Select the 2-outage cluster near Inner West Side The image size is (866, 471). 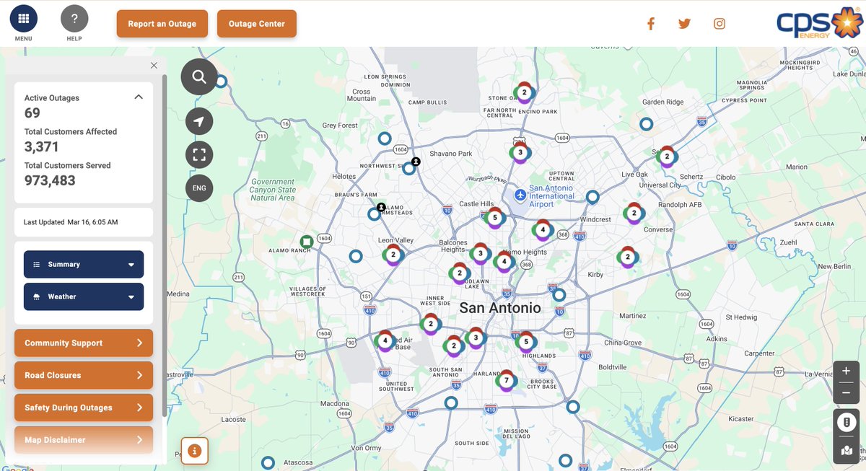coord(431,324)
